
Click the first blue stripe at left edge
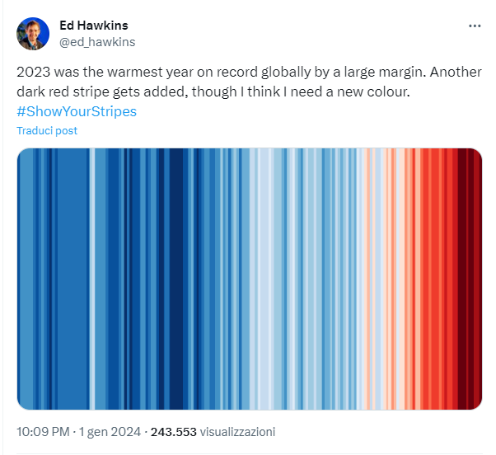click(25, 279)
